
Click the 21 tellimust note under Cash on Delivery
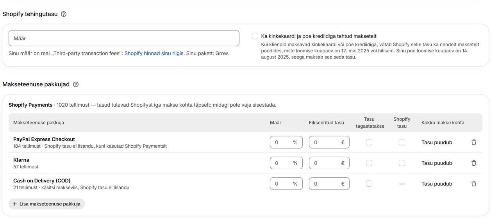pyautogui.click(x=71, y=188)
